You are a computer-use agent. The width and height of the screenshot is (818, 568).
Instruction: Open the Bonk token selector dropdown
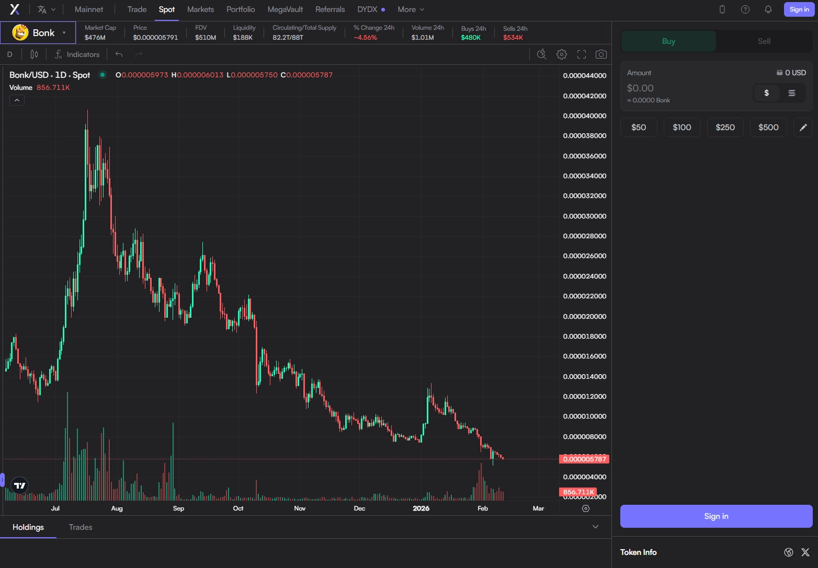pos(38,32)
